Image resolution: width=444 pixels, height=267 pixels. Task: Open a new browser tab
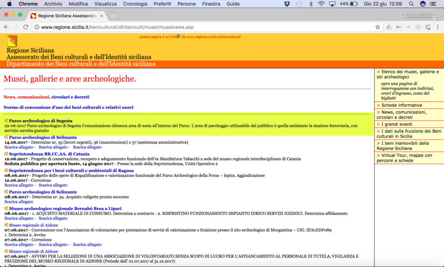coord(113,16)
